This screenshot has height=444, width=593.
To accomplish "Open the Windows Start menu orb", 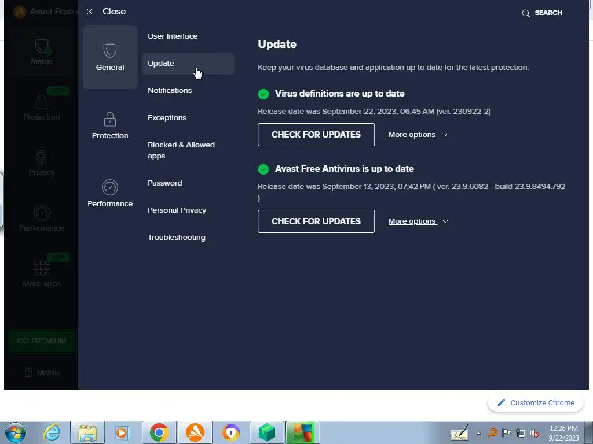I will [16, 433].
